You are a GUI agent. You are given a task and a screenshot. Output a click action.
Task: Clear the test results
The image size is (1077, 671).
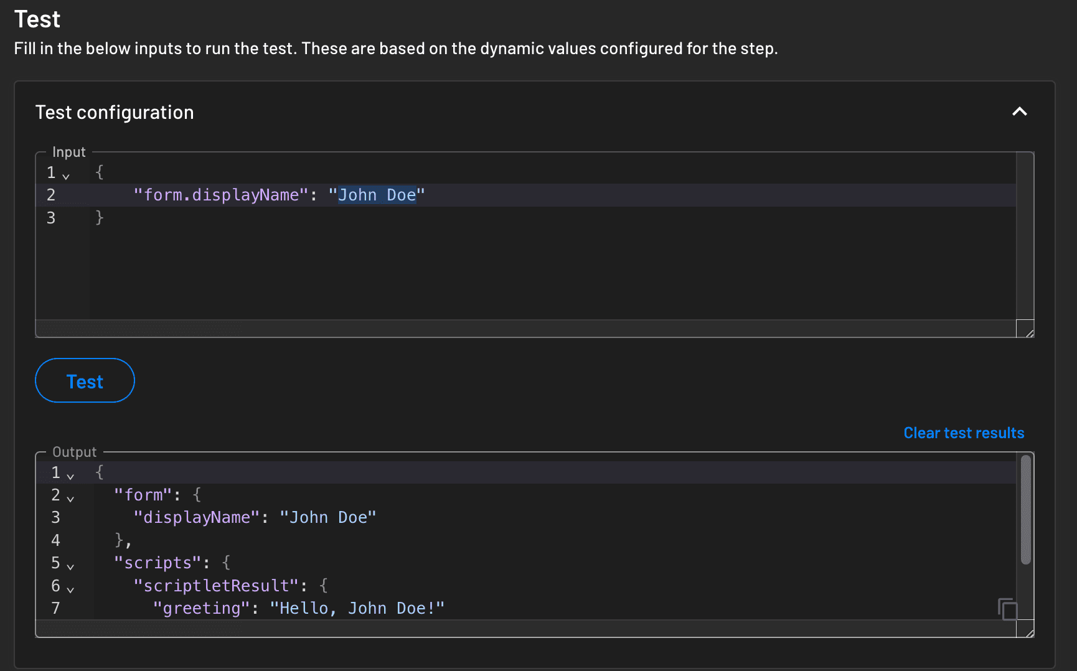tap(964, 433)
